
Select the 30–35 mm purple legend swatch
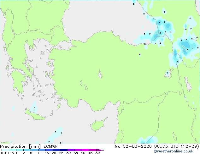click(x=71, y=150)
